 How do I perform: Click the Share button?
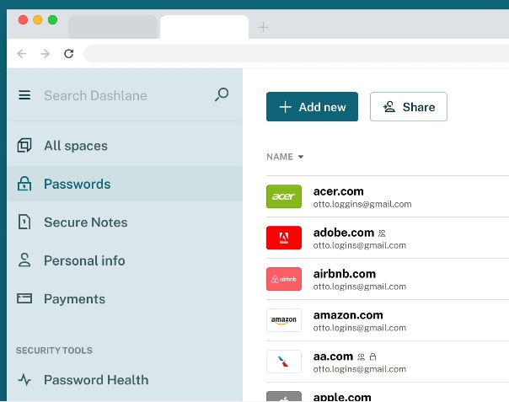409,107
